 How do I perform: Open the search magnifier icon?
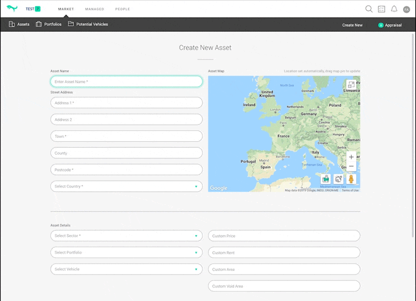point(369,9)
